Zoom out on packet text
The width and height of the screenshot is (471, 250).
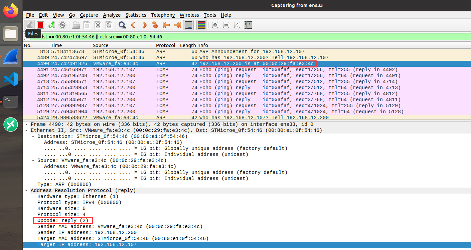pos(226,25)
